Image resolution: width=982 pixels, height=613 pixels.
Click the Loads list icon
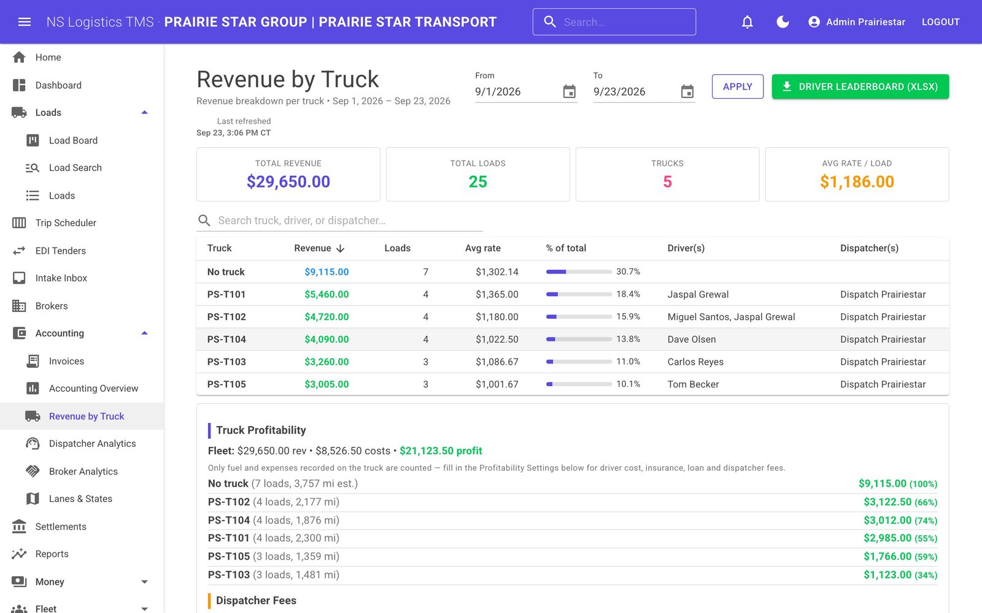pos(33,196)
